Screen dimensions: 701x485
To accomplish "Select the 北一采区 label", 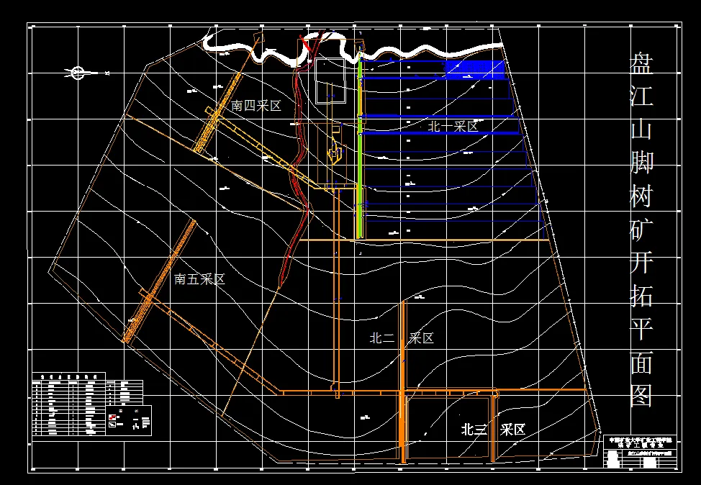I will click(x=453, y=127).
